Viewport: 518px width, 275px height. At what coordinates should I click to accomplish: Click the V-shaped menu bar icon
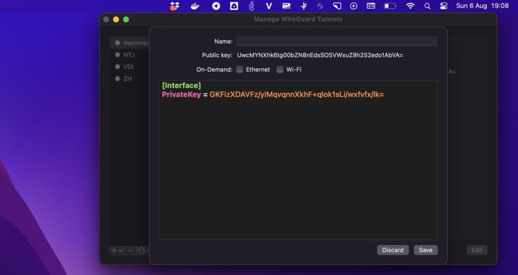click(269, 6)
